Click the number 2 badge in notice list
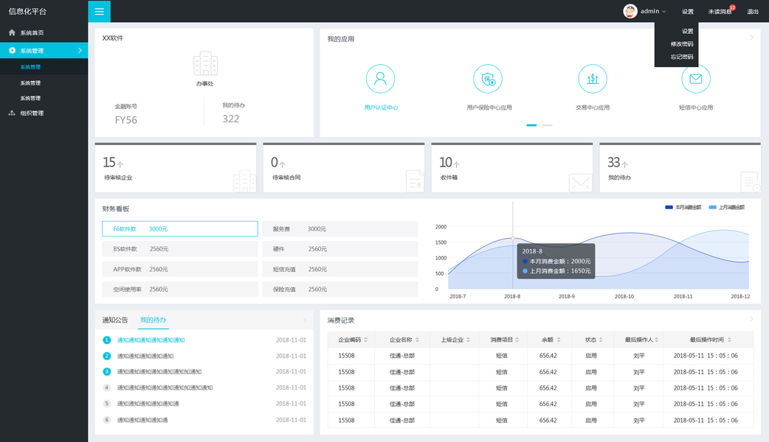The height and width of the screenshot is (442, 769). tap(106, 356)
